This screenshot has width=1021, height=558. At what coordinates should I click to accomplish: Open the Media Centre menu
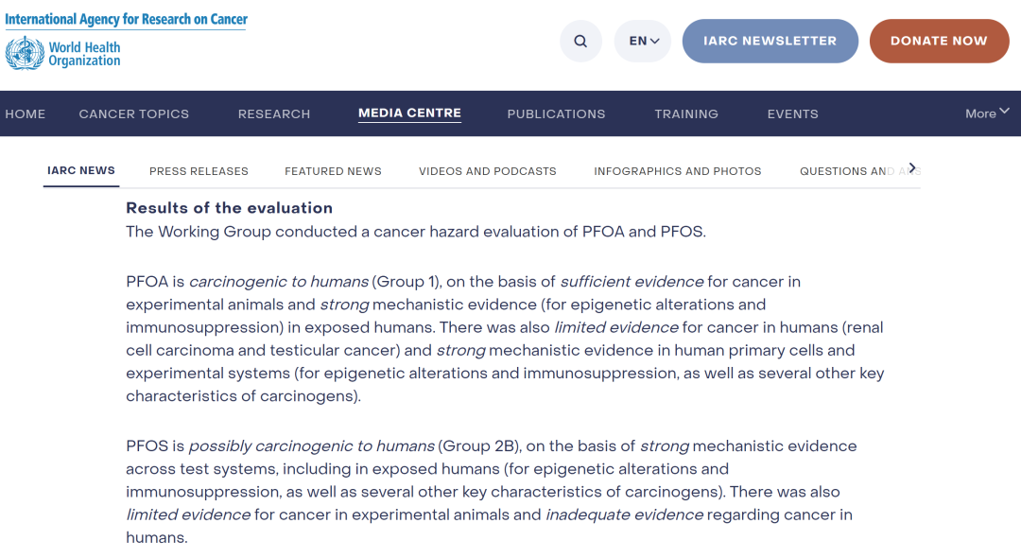pos(409,113)
